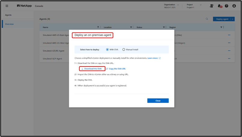Viewport: 242px width, 137px height.
Task: Open the Deploy agent dropdown arrow
Action: click(233, 19)
